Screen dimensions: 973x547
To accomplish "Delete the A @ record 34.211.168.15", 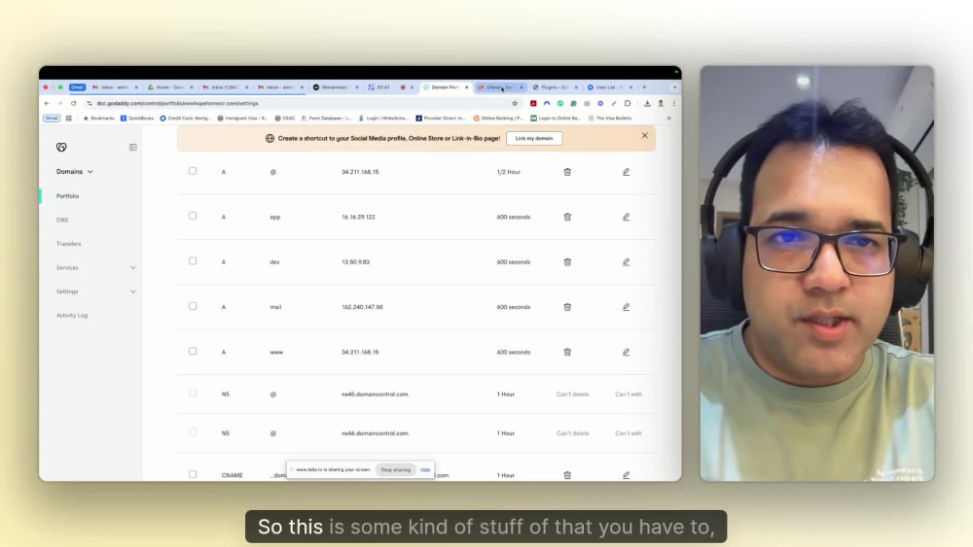I will 567,172.
